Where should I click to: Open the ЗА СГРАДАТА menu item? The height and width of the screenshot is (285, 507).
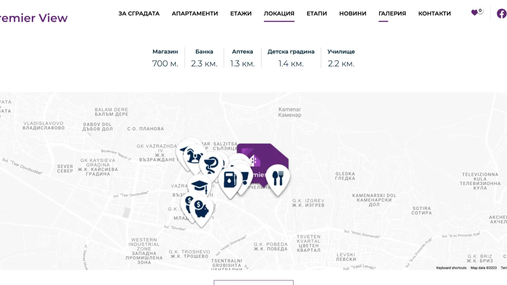pos(139,13)
